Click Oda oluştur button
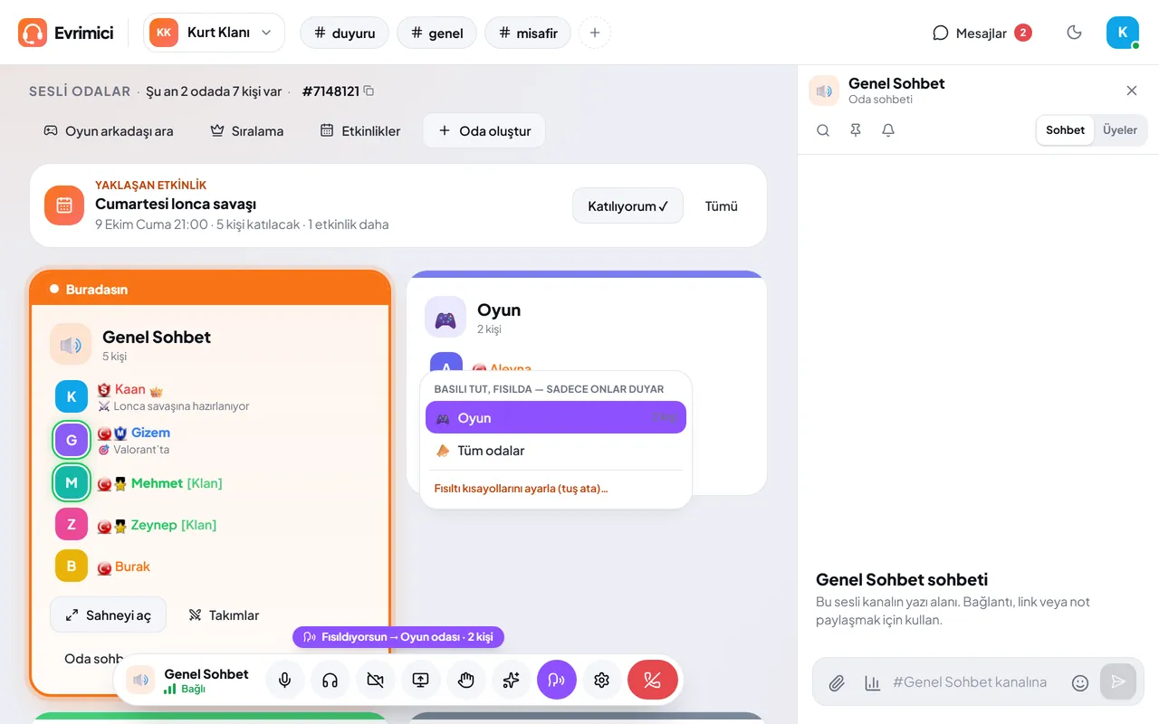The image size is (1159, 724). pyautogui.click(x=484, y=130)
